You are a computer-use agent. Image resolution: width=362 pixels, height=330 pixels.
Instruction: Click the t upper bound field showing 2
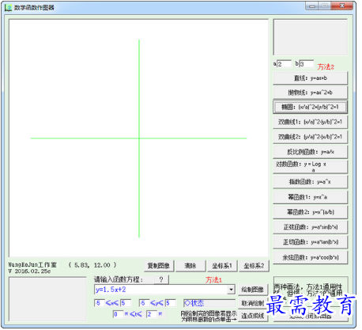(152, 314)
